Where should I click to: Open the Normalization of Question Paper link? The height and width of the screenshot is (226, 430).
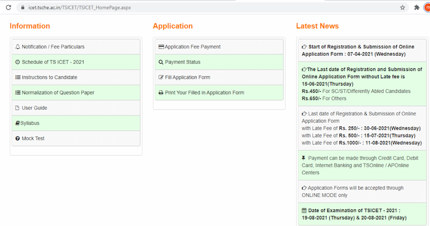58,93
